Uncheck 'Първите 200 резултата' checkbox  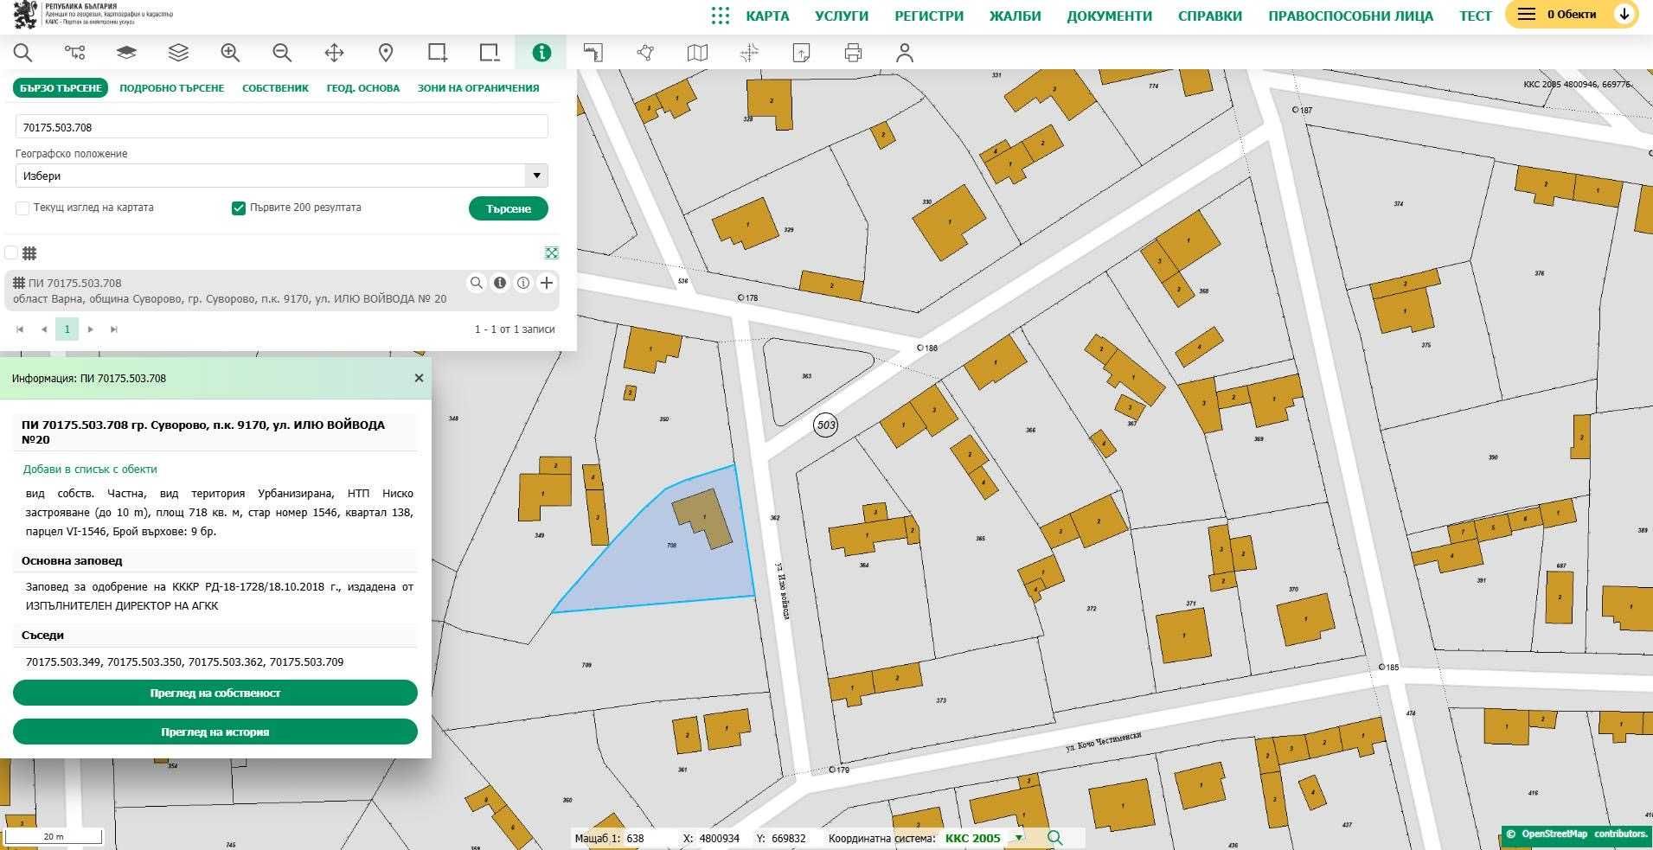(239, 208)
